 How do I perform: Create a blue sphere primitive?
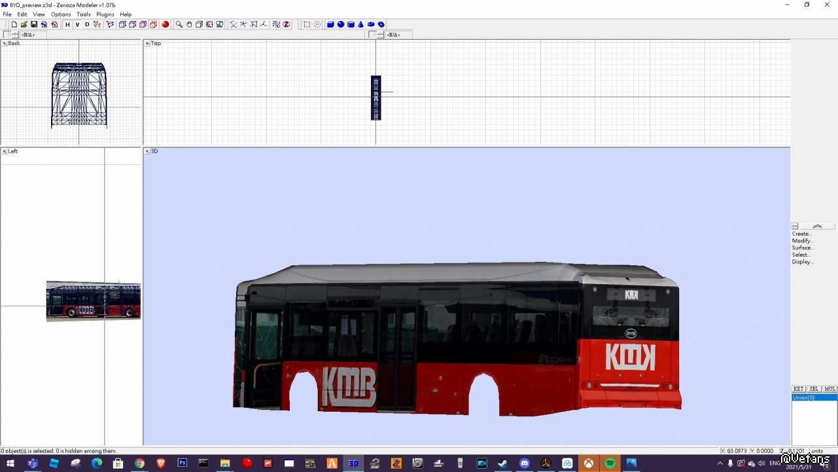340,24
